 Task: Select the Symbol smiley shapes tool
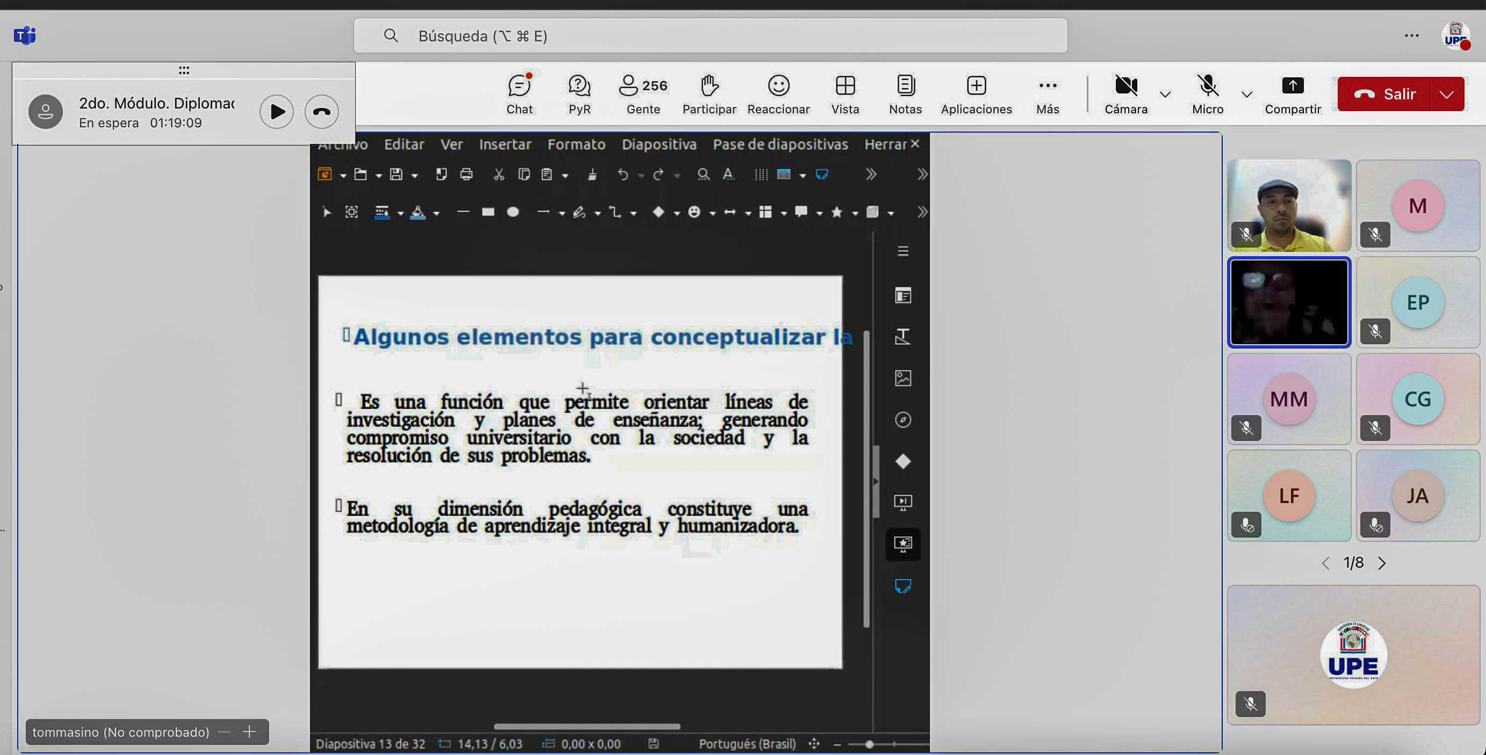694,212
